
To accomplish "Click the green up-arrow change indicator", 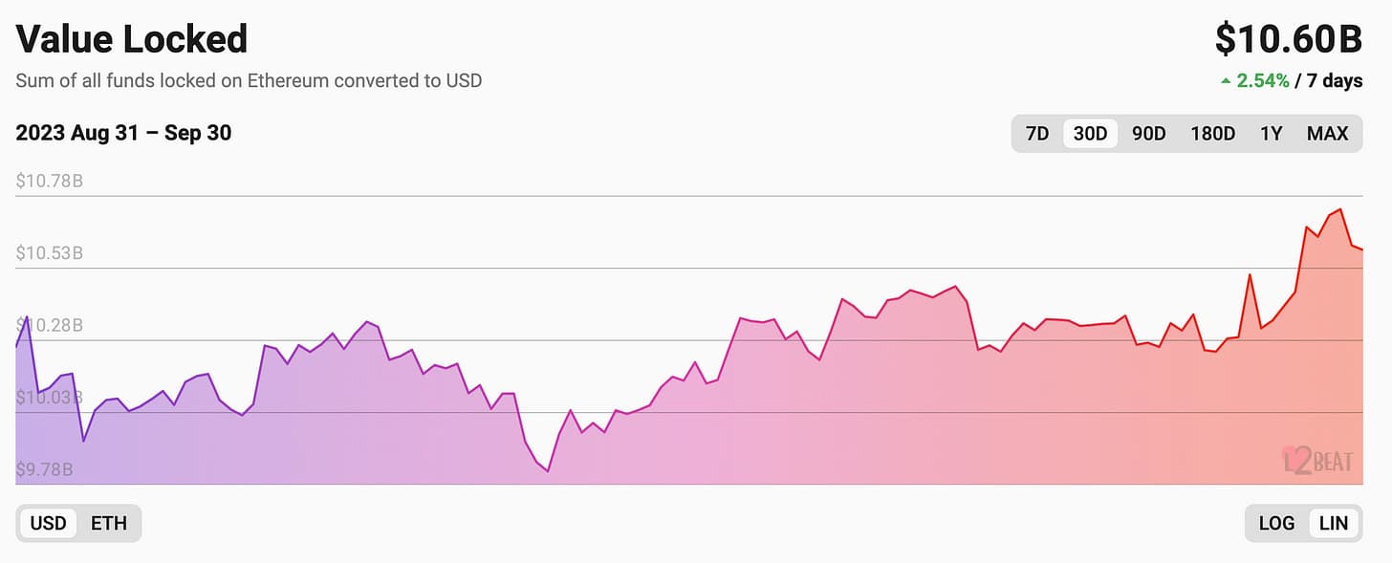I will tap(1226, 81).
